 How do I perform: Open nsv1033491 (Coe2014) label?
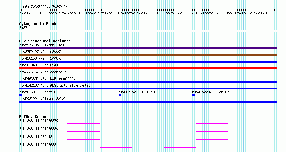coord(39,65)
